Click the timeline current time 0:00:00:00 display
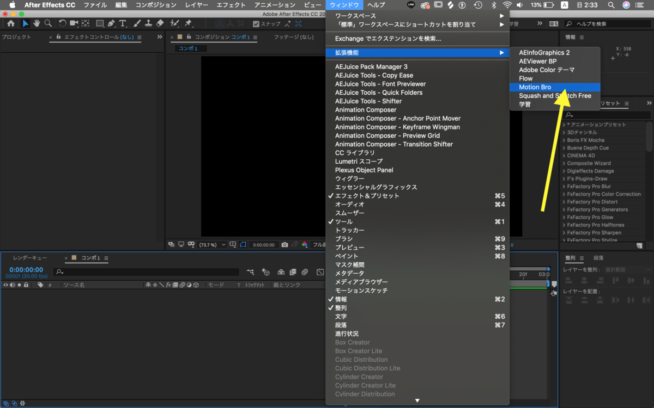 point(26,270)
